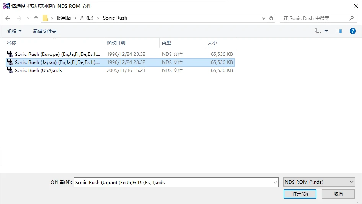Click 新建文件夹 button
This screenshot has width=362, height=204.
click(44, 31)
